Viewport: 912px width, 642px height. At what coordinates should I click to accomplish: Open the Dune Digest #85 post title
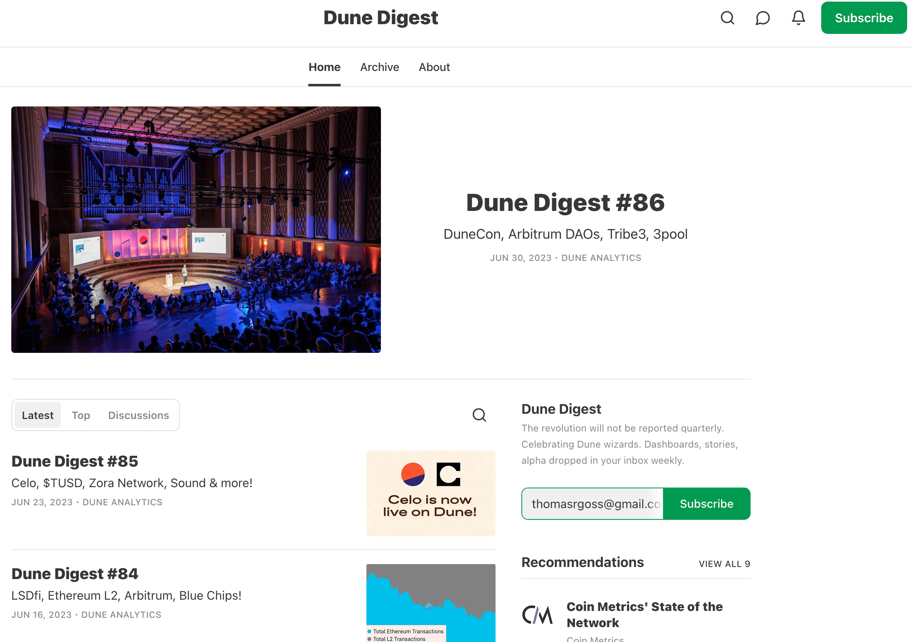[x=75, y=461]
